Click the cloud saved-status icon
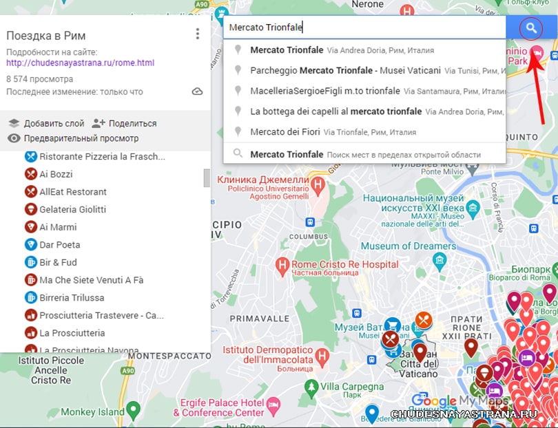The image size is (558, 428). tap(197, 92)
